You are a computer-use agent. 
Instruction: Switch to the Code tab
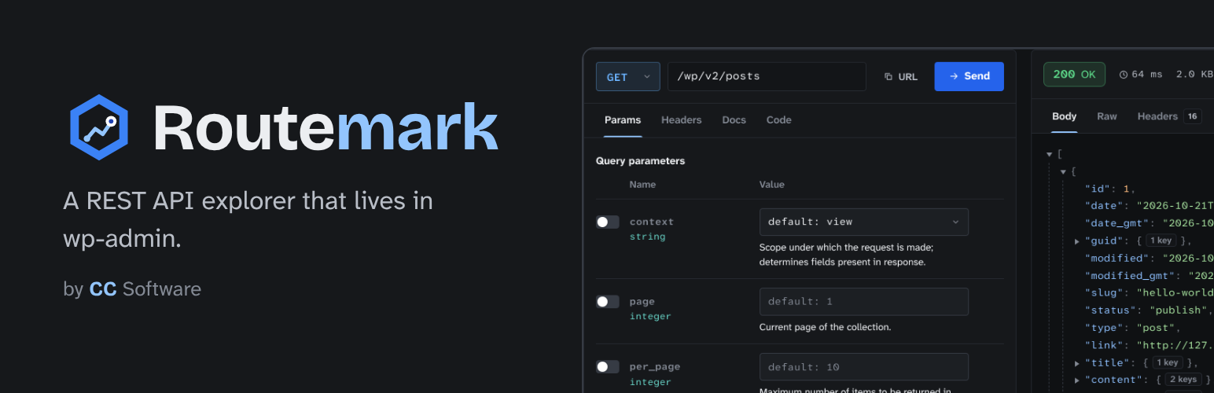click(x=778, y=120)
